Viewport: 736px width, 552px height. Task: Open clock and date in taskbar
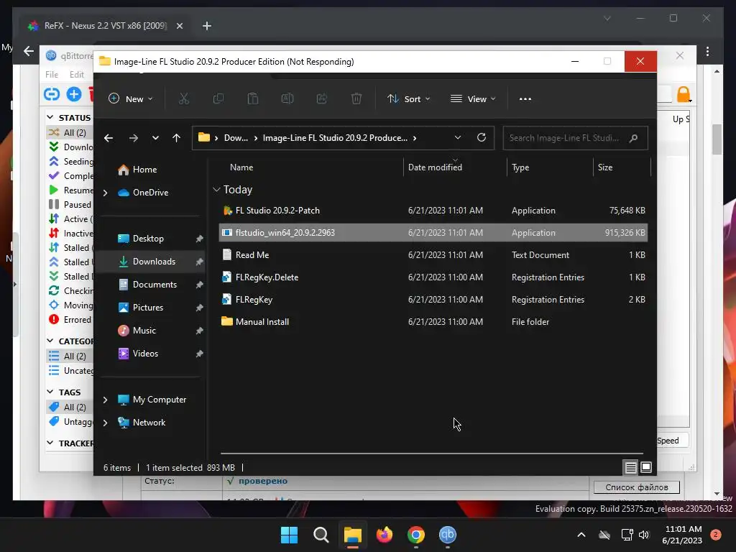[683, 535]
